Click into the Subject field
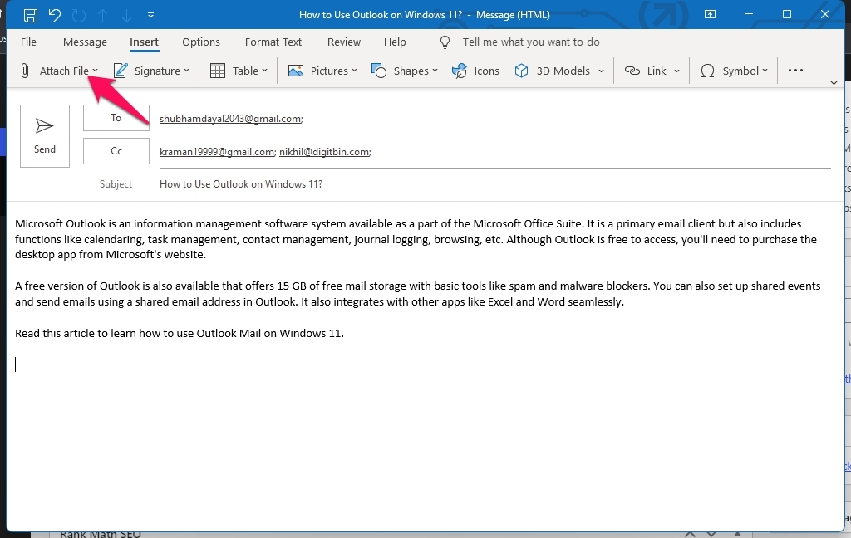 point(490,184)
